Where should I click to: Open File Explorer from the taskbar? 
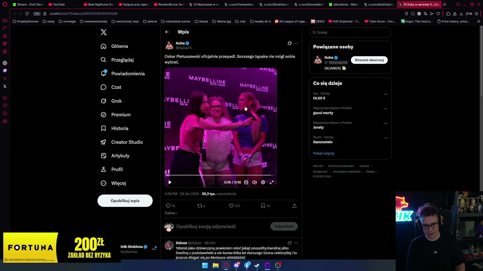(x=215, y=265)
